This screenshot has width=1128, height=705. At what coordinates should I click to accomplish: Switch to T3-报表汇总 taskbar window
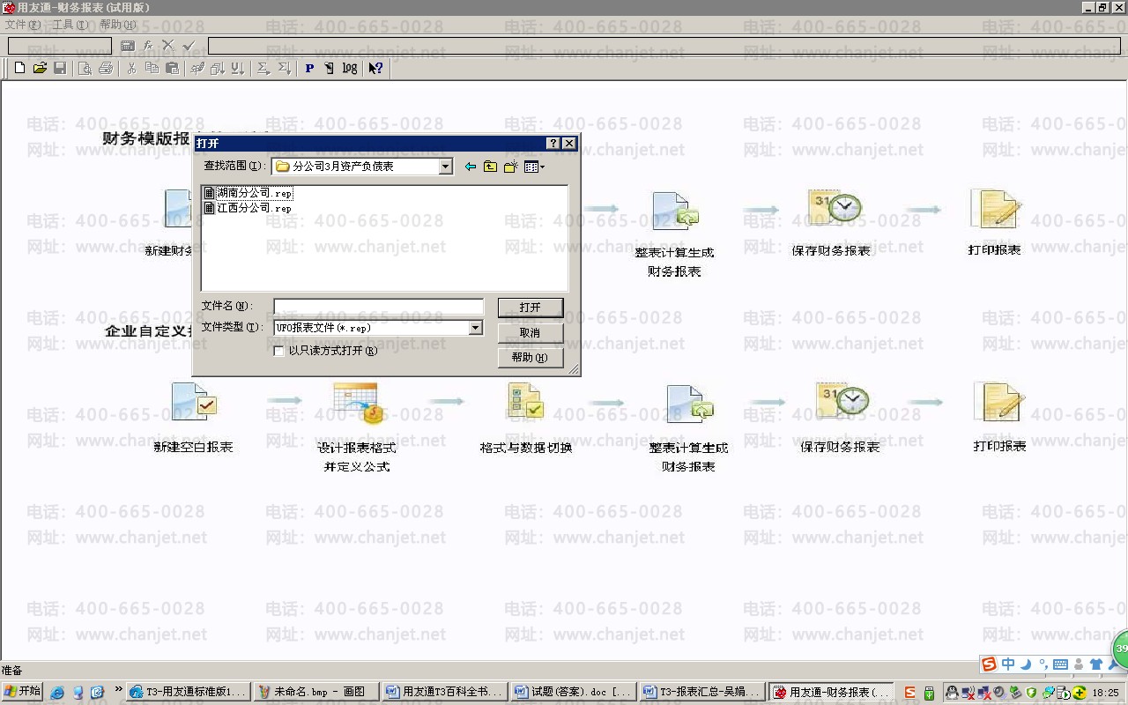coord(703,692)
